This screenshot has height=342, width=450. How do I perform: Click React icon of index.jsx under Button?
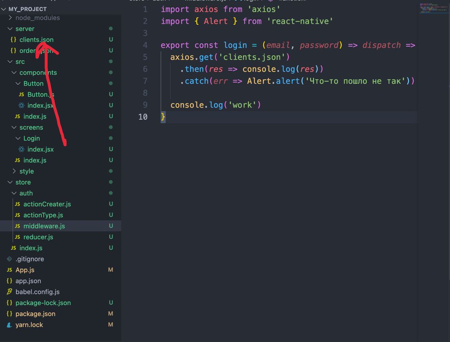[x=21, y=105]
